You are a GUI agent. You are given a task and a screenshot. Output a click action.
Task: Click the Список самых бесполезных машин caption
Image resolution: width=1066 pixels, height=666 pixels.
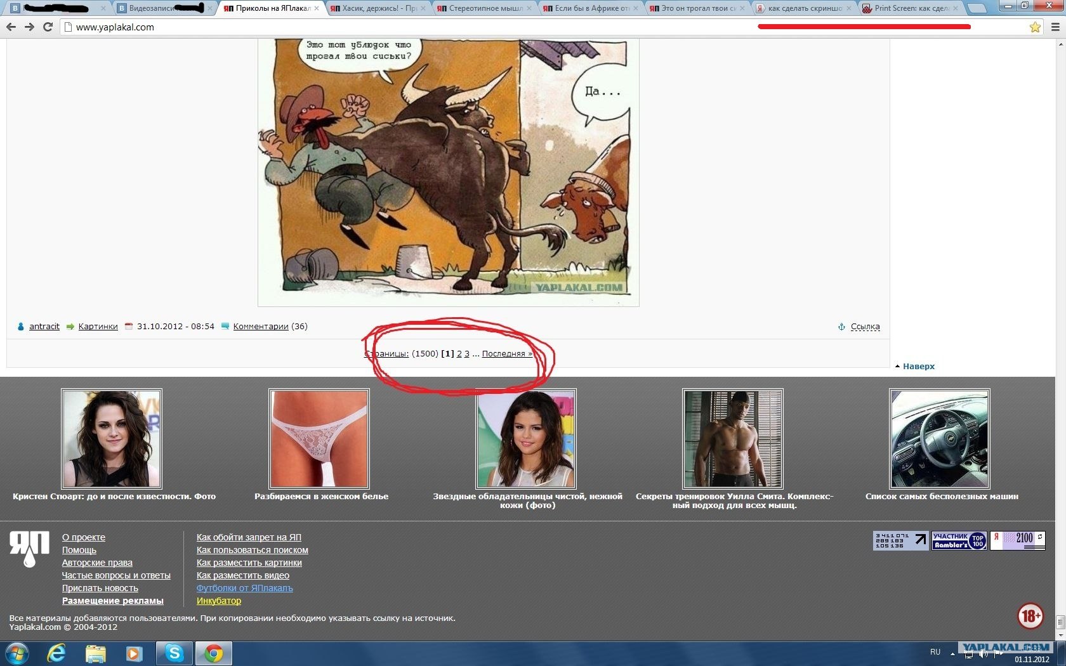click(x=942, y=497)
